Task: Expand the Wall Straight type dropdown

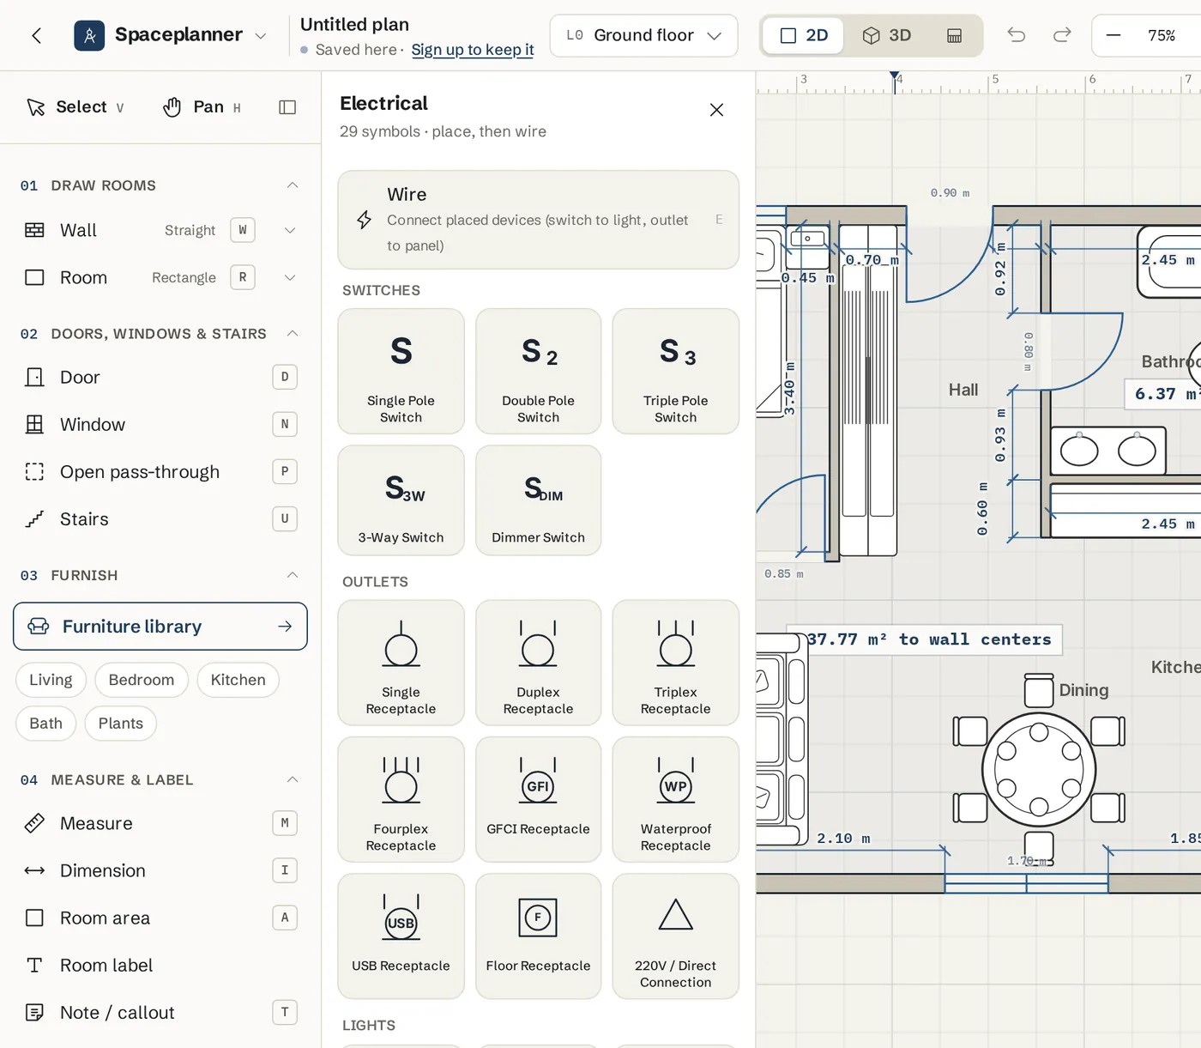Action: (290, 230)
